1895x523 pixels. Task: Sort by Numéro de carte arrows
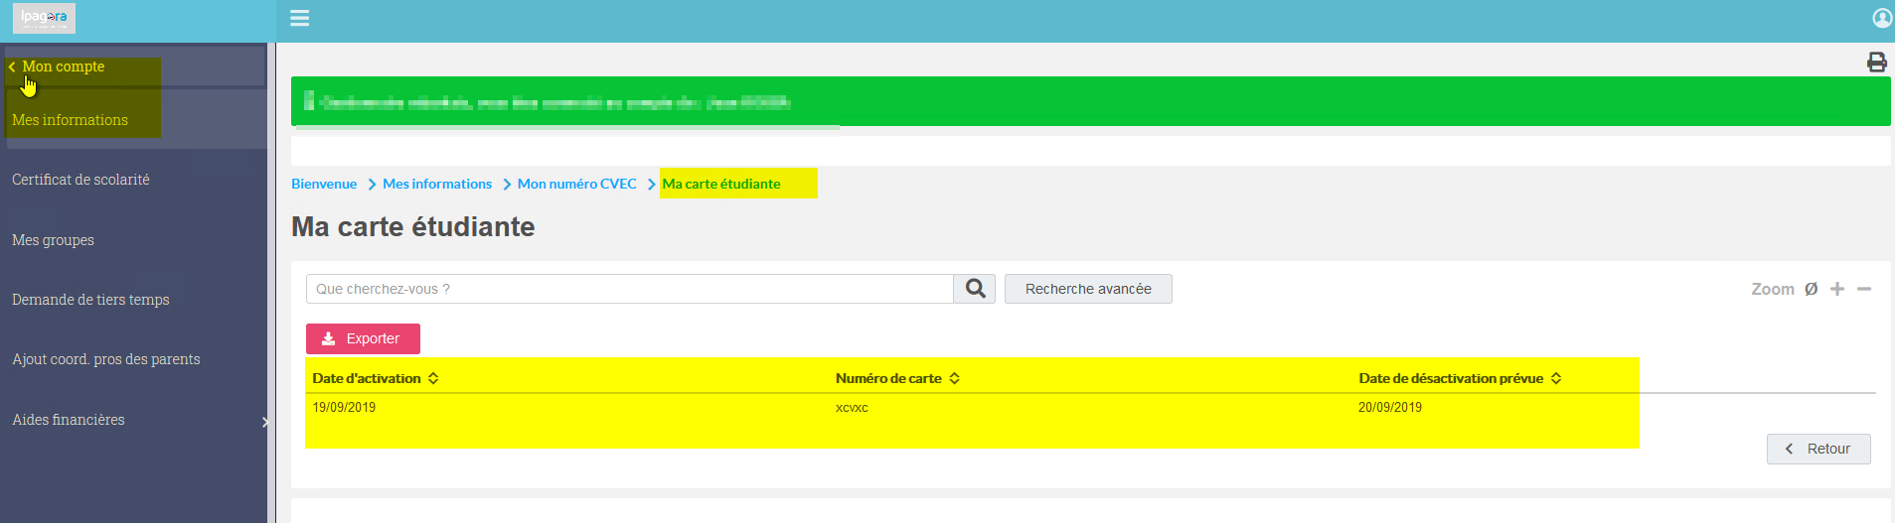954,378
